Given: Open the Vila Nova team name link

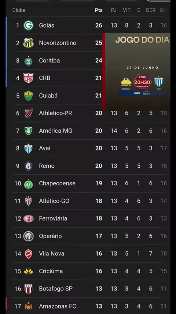Looking at the screenshot, I should coord(52,254).
